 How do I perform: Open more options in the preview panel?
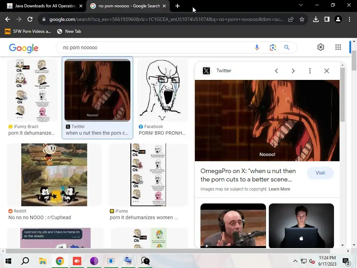point(310,71)
